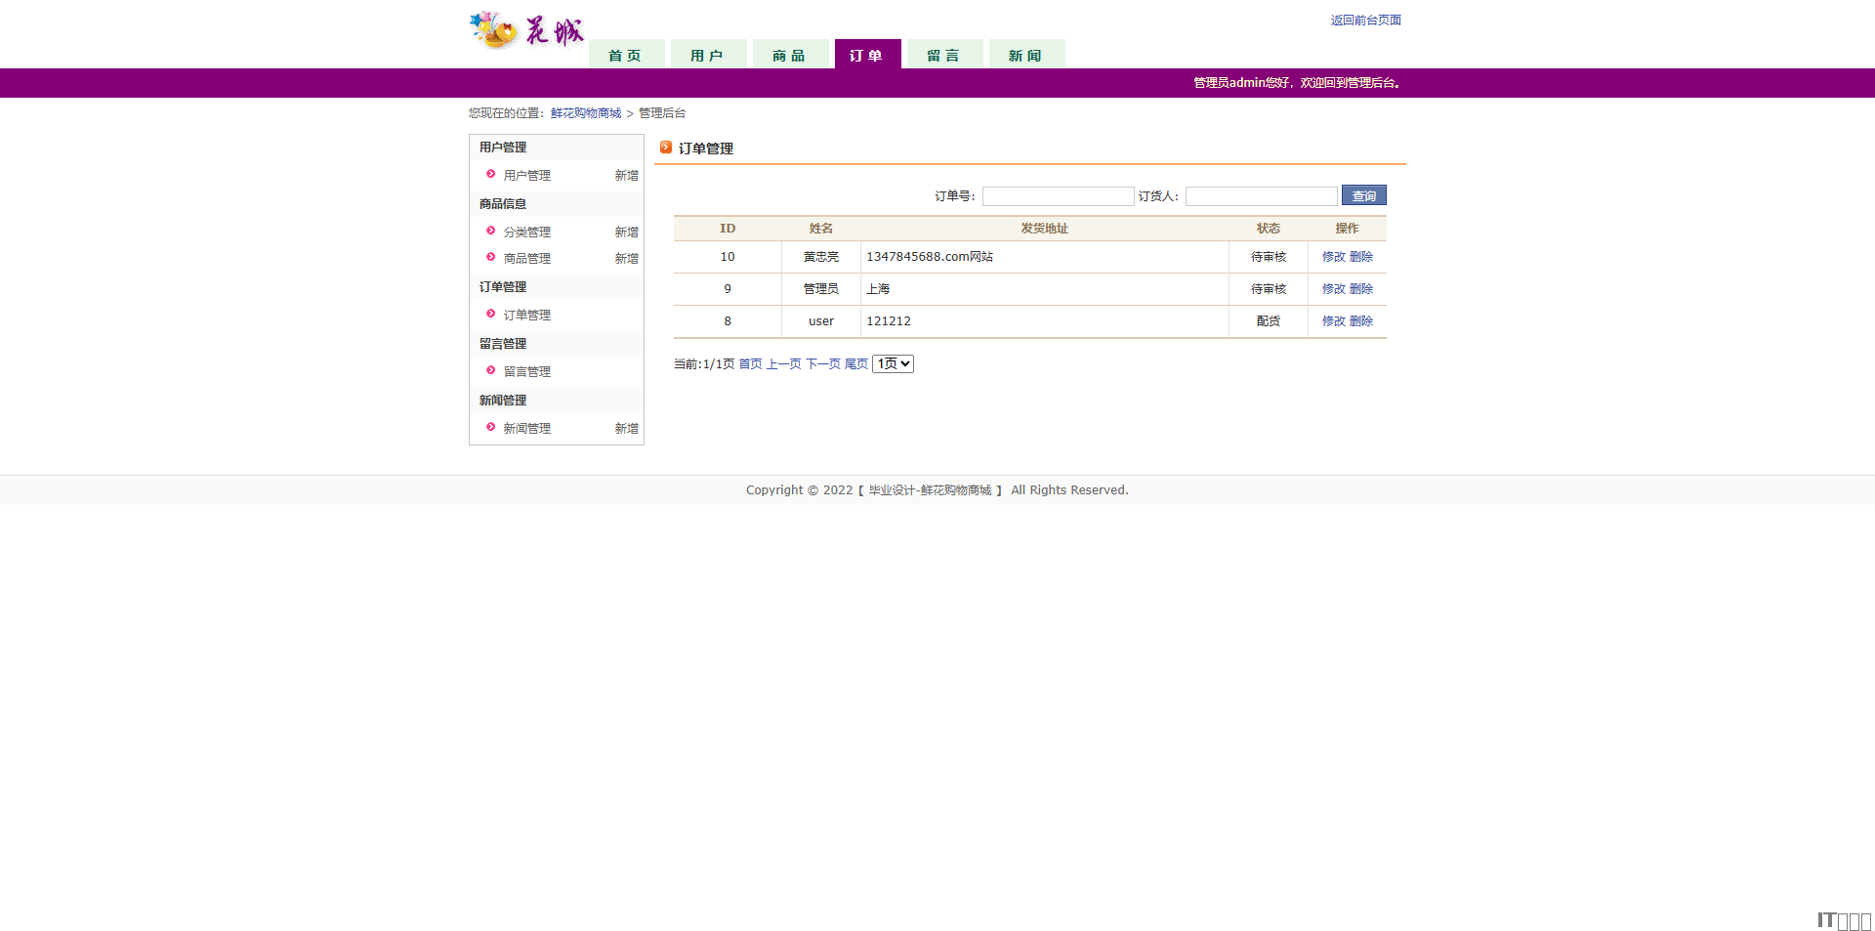Image resolution: width=1875 pixels, height=931 pixels.
Task: Go to the 用户 navigation tab
Action: click(707, 55)
